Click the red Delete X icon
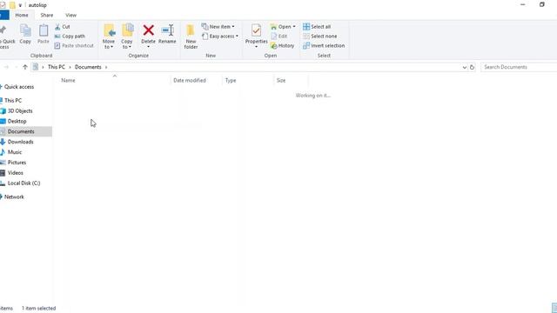This screenshot has height=313, width=557. click(x=149, y=30)
